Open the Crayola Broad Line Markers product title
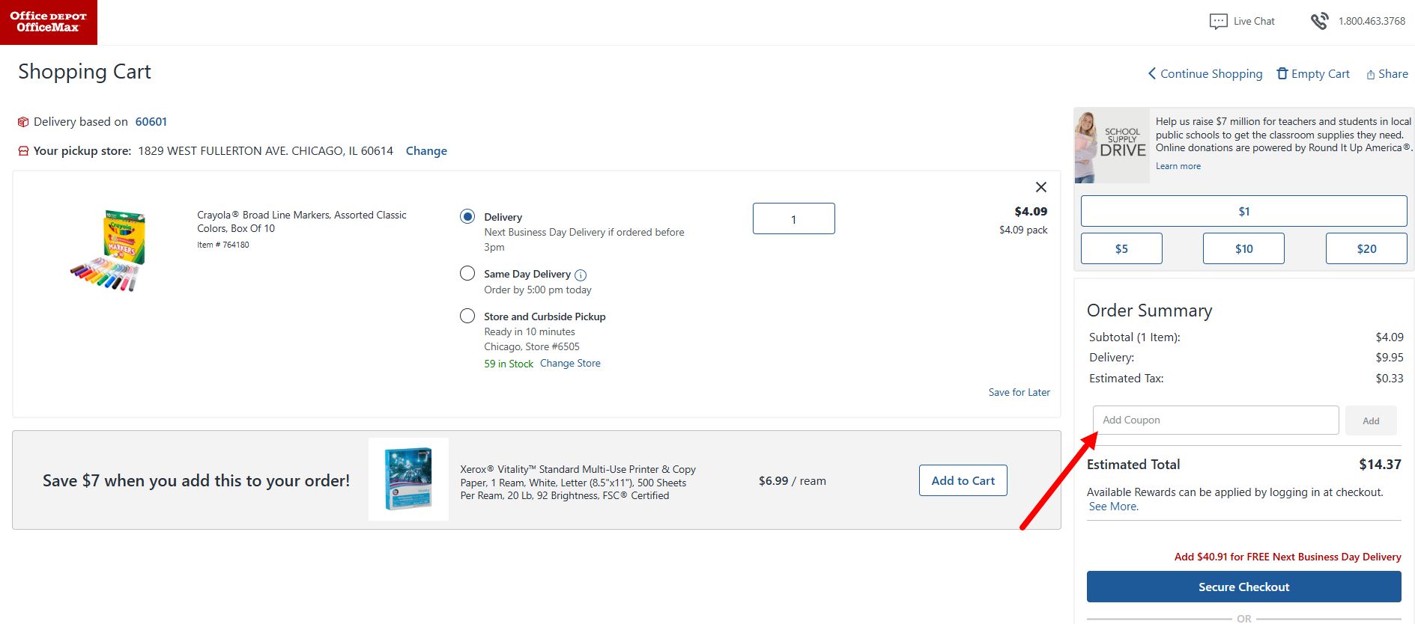The image size is (1415, 624). pyautogui.click(x=302, y=221)
